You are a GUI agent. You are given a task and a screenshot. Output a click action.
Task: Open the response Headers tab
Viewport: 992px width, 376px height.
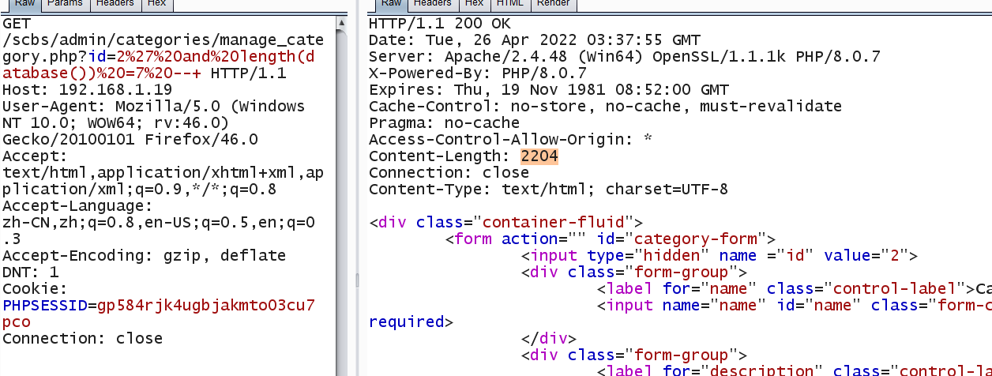tap(433, 4)
